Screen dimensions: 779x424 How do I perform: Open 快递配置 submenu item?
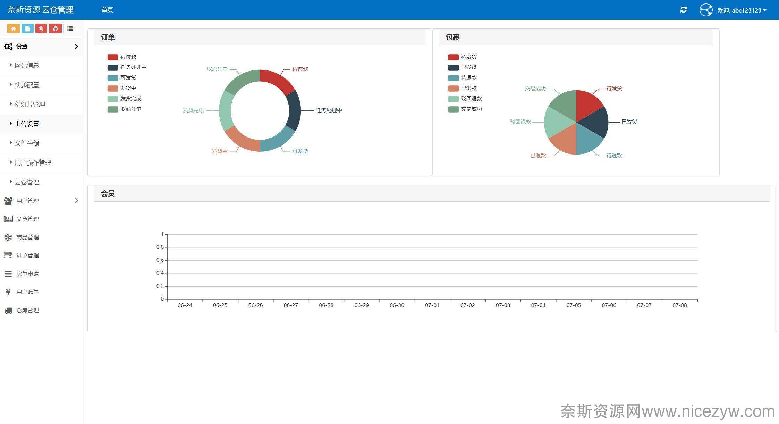point(42,85)
